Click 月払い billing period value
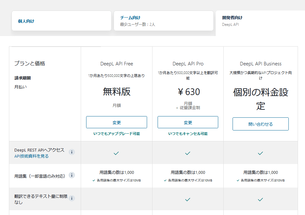The width and height of the screenshot is (305, 215). (20, 87)
